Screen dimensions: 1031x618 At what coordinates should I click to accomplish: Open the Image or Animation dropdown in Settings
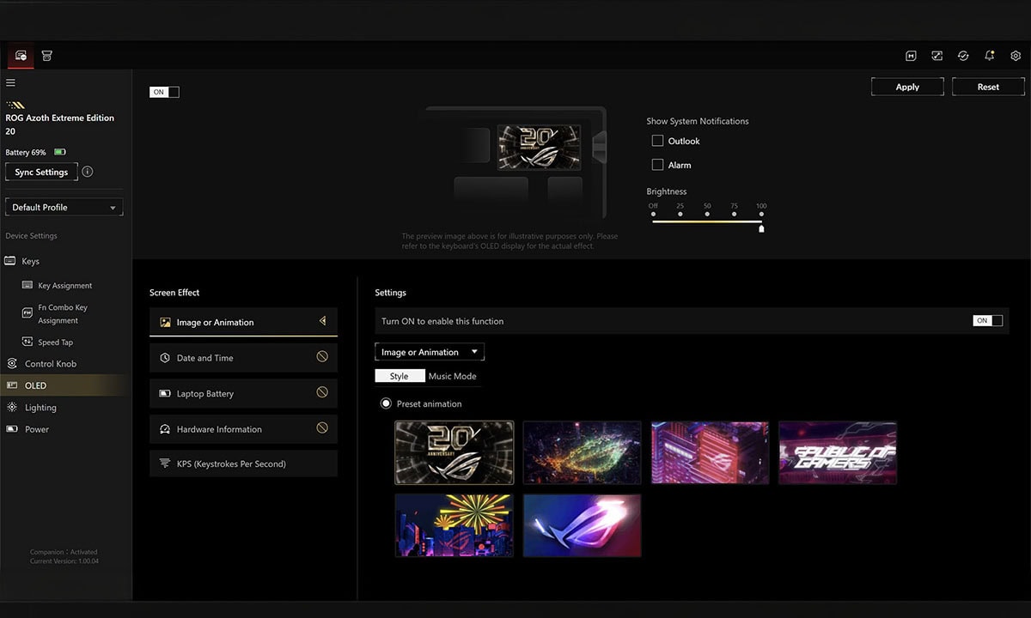click(430, 352)
